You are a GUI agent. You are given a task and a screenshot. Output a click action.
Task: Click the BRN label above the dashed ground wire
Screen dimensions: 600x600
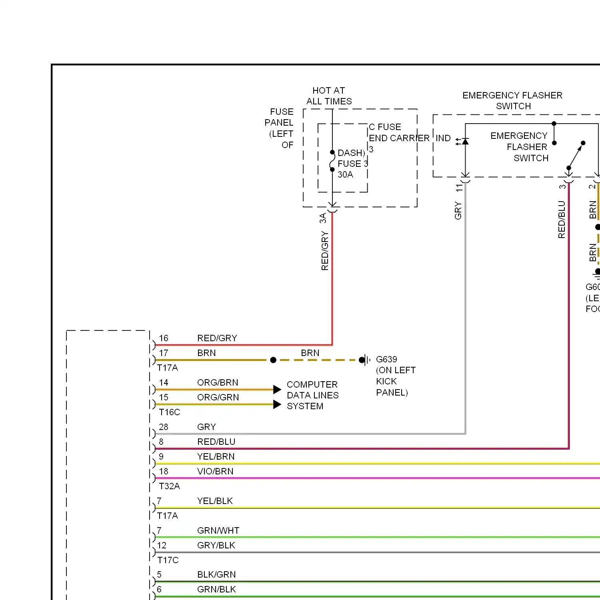tap(310, 353)
